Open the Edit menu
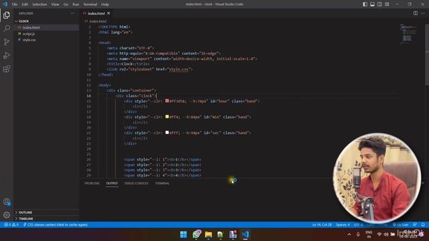429x241 pixels. [x=25, y=5]
